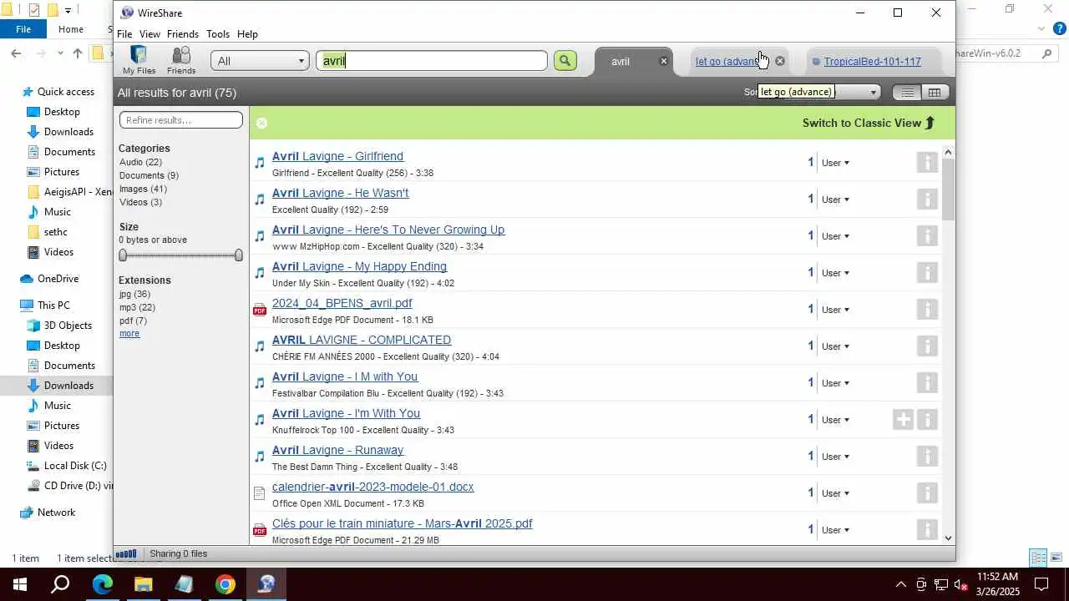
Task: Click Switch to Classic View
Action: point(869,123)
